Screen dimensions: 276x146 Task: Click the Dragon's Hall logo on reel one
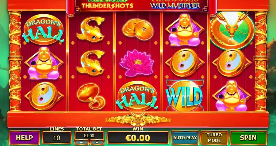43,29
